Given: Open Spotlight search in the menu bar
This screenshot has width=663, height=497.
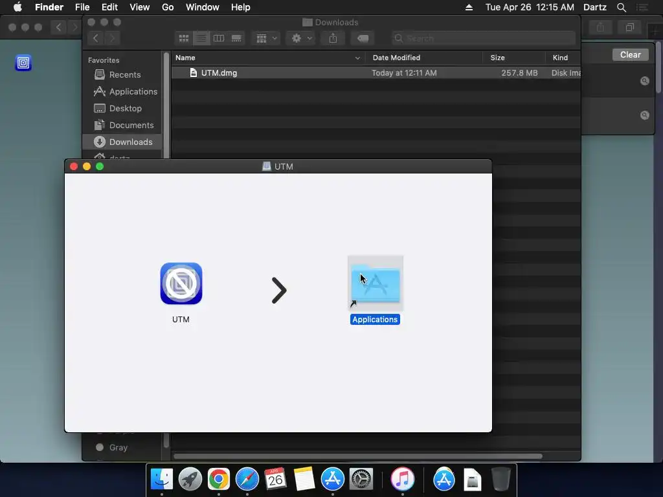Looking at the screenshot, I should (x=621, y=7).
